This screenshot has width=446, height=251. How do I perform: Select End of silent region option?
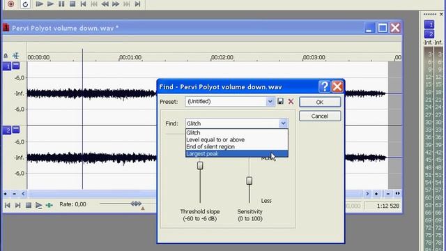237,146
